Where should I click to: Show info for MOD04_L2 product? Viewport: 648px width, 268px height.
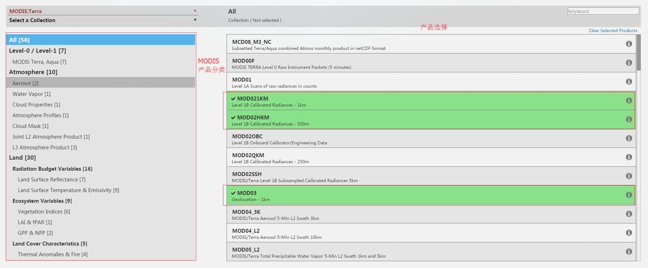[x=629, y=233]
